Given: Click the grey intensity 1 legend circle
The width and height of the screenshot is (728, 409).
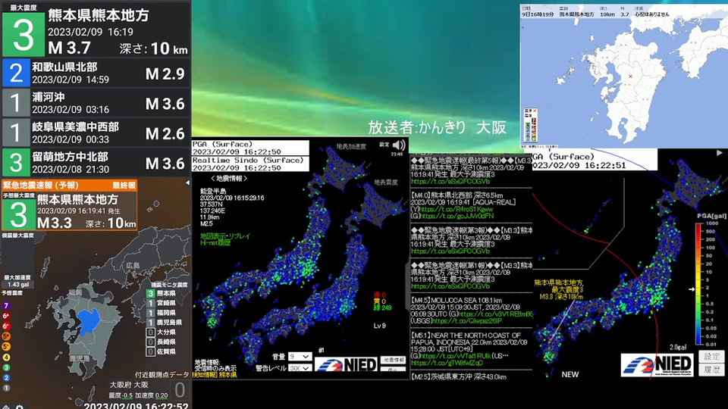Looking at the screenshot, I should point(6,388).
